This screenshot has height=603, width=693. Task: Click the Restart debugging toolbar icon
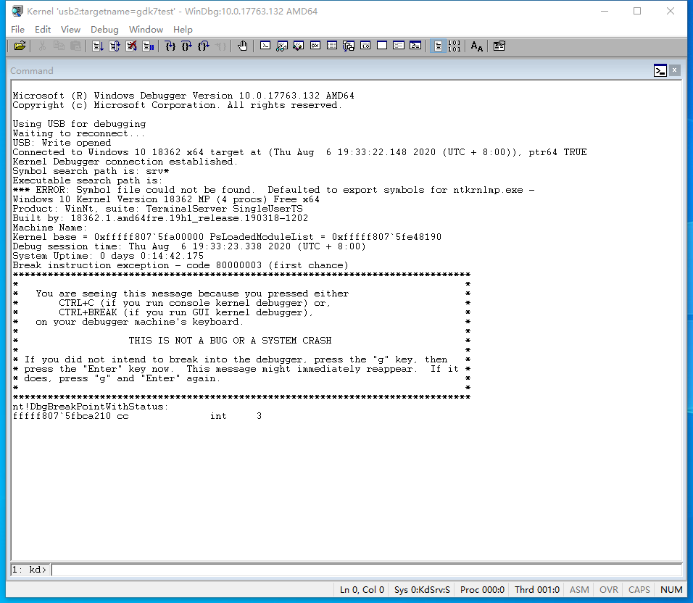[115, 46]
